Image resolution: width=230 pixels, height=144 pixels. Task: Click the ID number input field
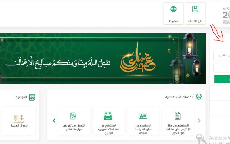(x=222, y=55)
